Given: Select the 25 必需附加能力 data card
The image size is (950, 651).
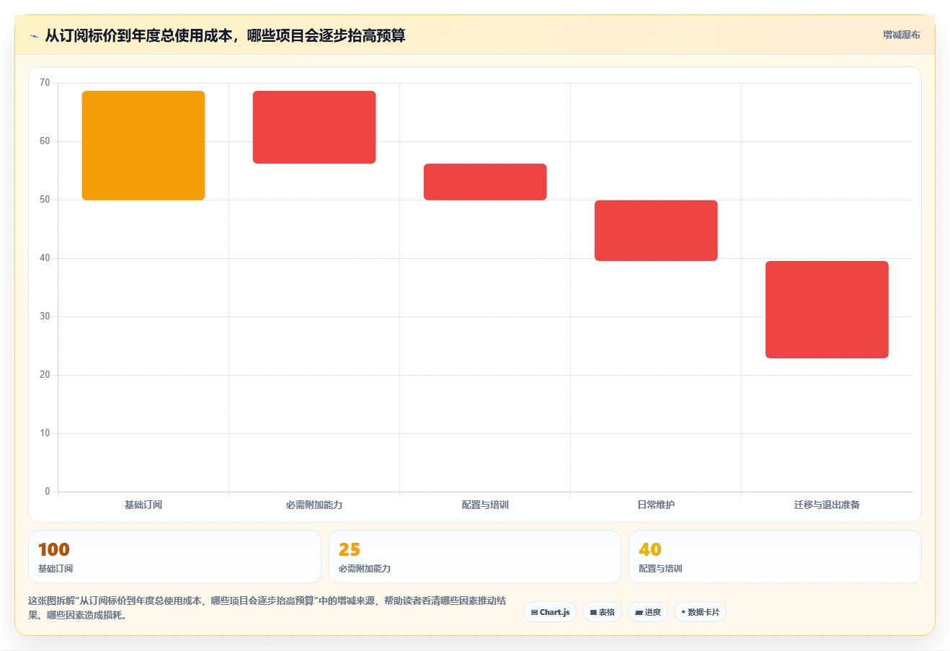Looking at the screenshot, I should (x=474, y=557).
